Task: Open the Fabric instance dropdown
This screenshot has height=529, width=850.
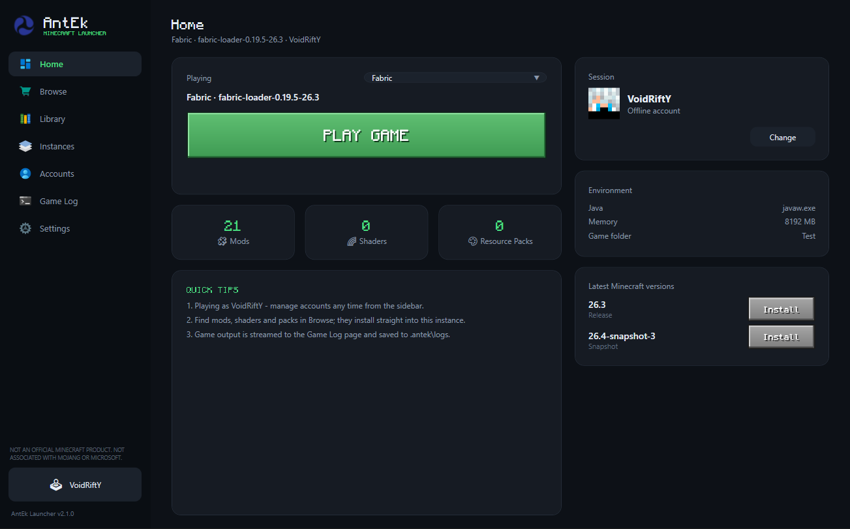Action: coord(455,78)
